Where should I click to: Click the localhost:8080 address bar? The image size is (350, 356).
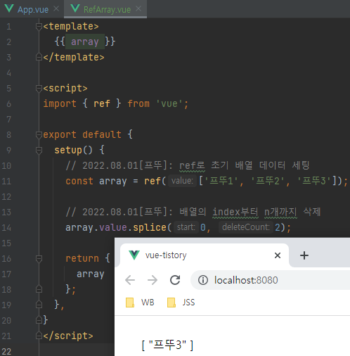[x=270, y=280]
